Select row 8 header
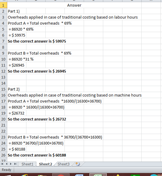Viewport: 162px width, 176px height. click(3, 47)
